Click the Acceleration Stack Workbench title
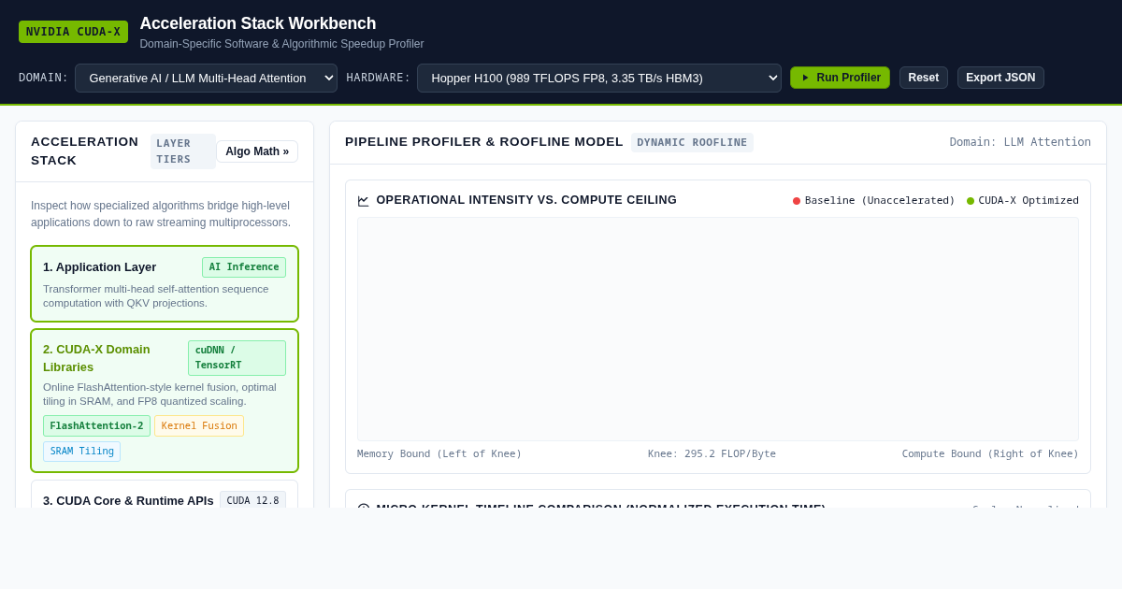The image size is (1122, 589). pos(258,23)
